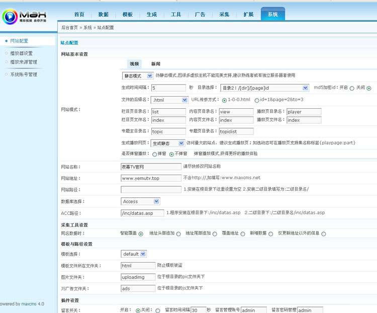Enable md5加密id 开启 radio button
377x313 pixels.
point(352,89)
